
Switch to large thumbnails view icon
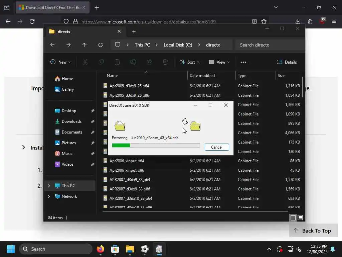[300, 218]
